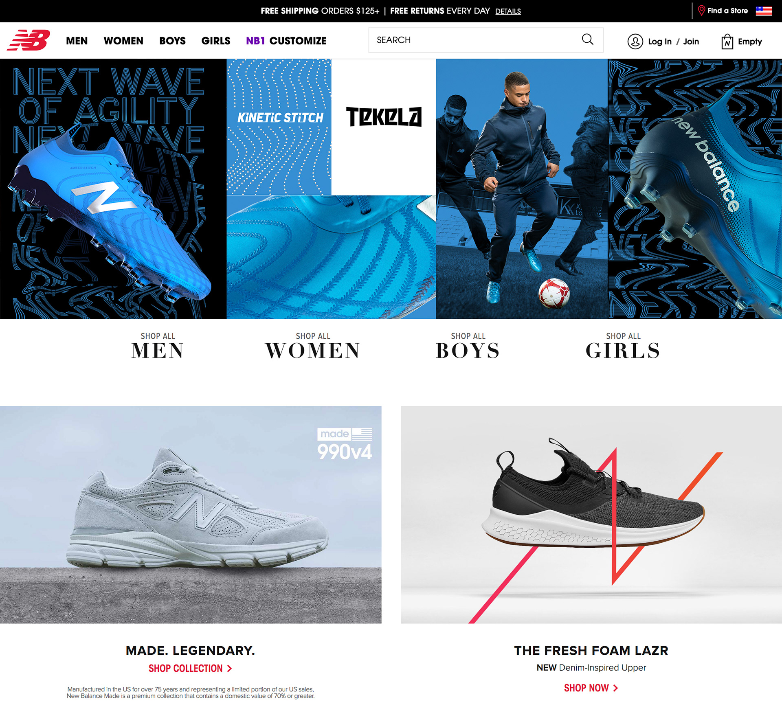
Task: Focus the Search input field
Action: point(477,40)
